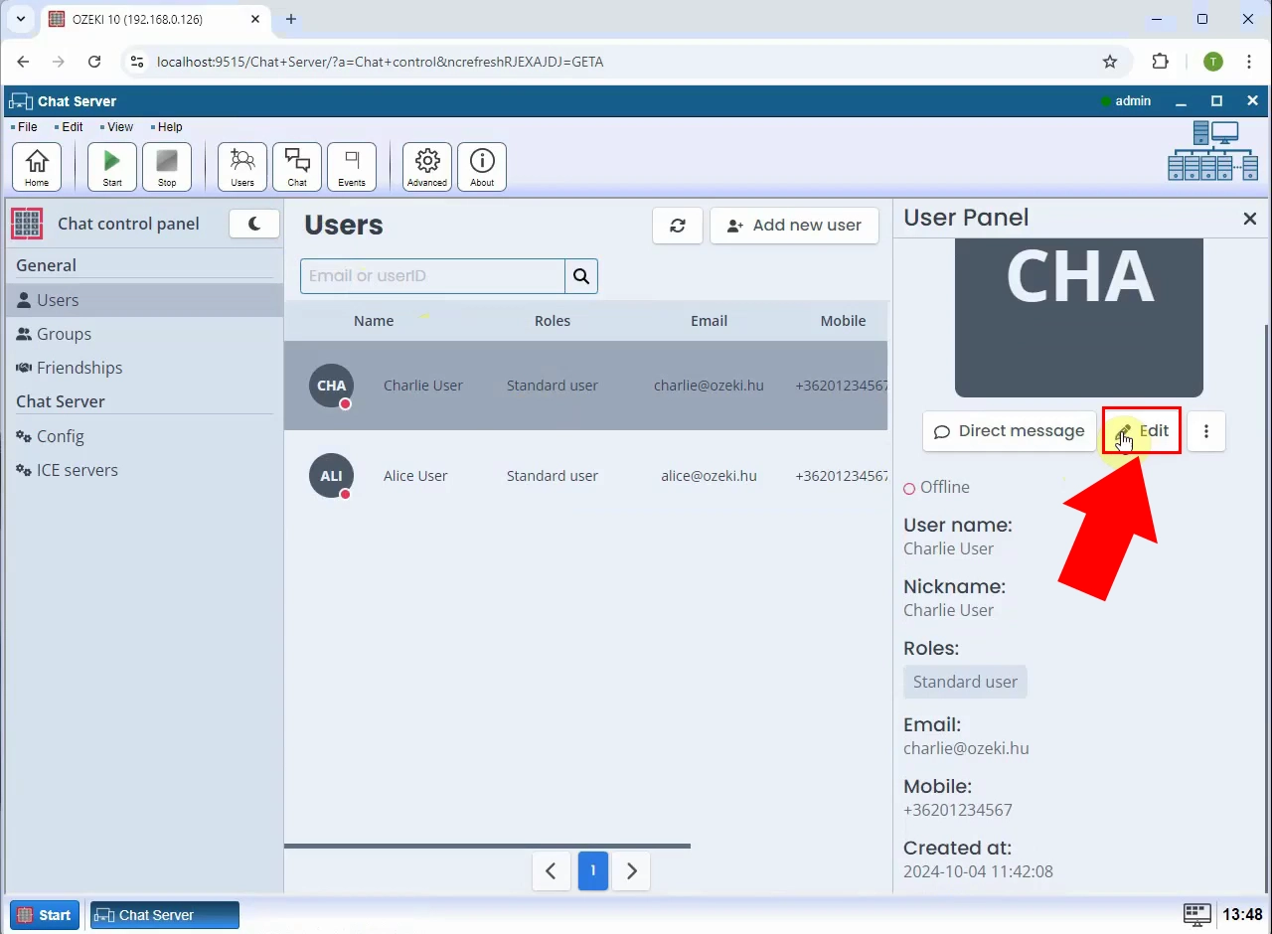Click charlie@ozeki.hu in the table
The image size is (1272, 934).
tap(709, 386)
